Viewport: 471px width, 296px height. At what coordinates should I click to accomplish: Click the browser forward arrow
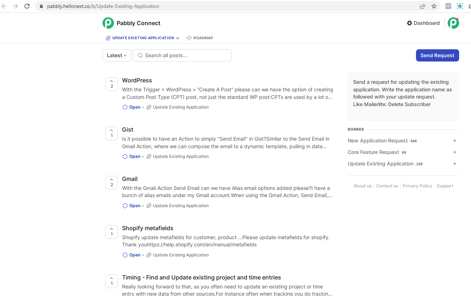click(15, 6)
